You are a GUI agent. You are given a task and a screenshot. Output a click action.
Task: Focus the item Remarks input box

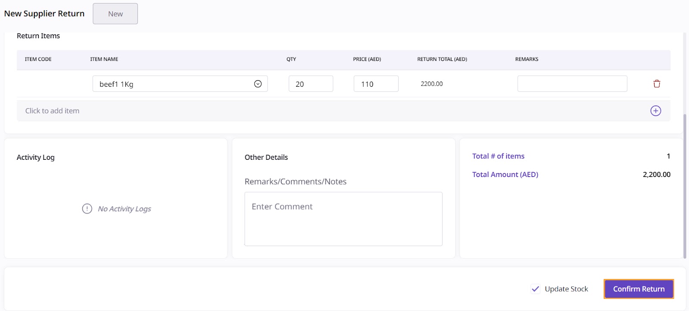(x=572, y=84)
